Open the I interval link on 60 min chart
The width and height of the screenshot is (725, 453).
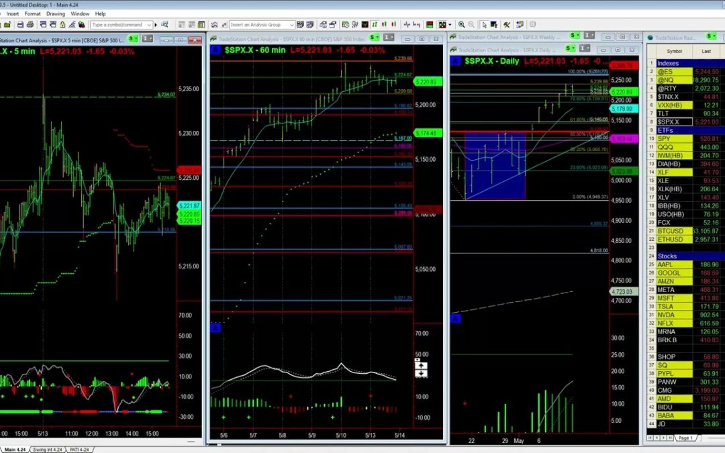point(389,38)
